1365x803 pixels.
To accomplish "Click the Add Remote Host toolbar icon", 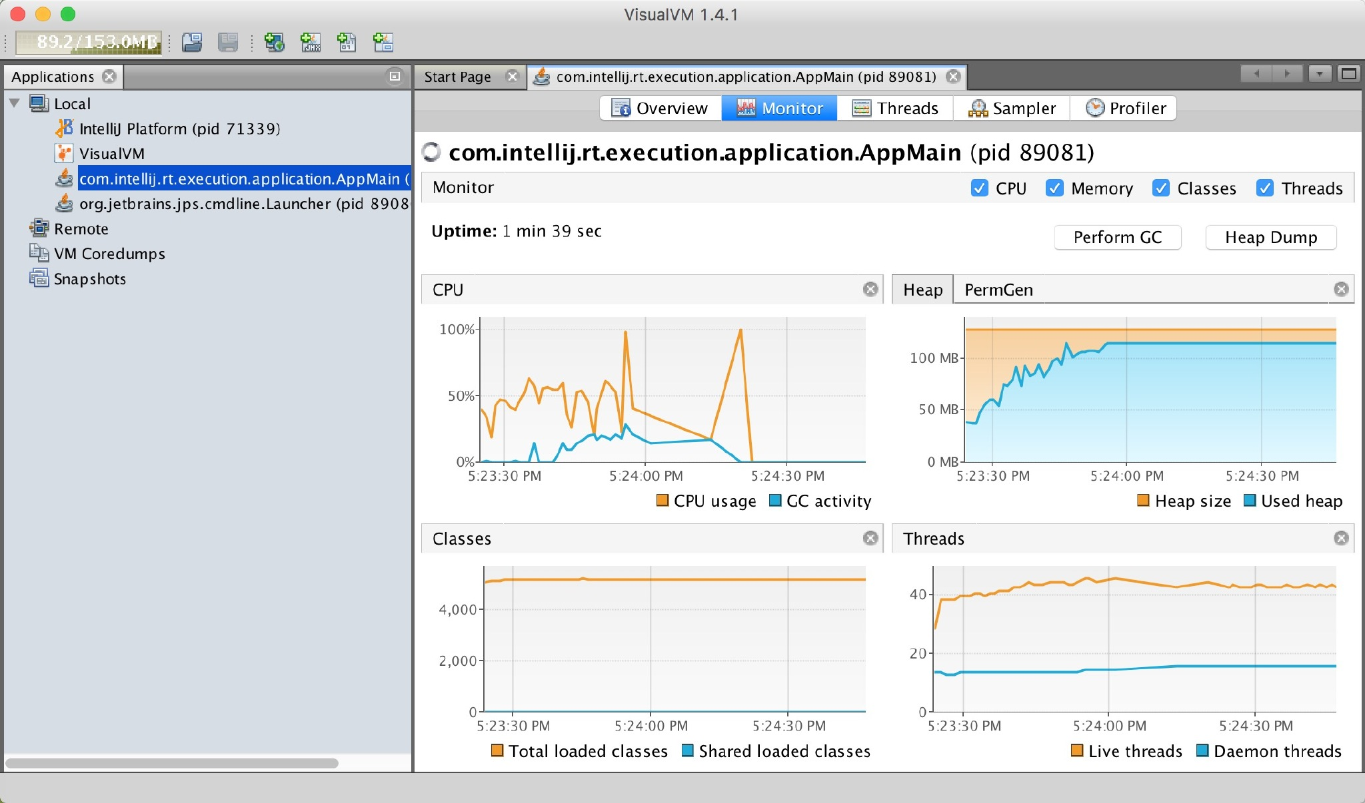I will [274, 43].
